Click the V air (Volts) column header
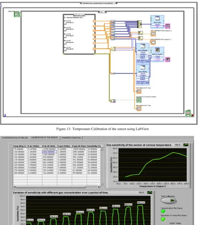198x225 pixels. point(35,146)
